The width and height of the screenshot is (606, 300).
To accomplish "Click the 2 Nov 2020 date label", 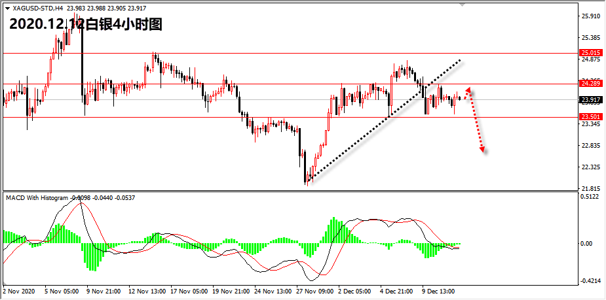I will 18,291.
